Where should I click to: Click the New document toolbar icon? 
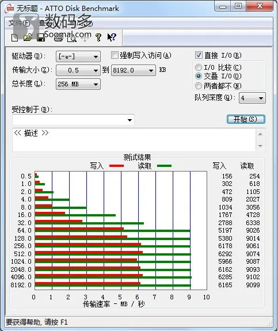[14, 37]
